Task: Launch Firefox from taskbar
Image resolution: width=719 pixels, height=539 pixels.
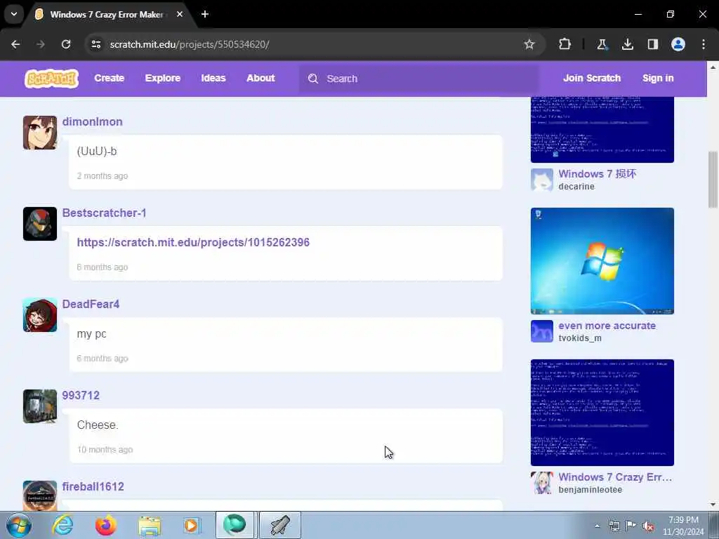Action: [106, 525]
